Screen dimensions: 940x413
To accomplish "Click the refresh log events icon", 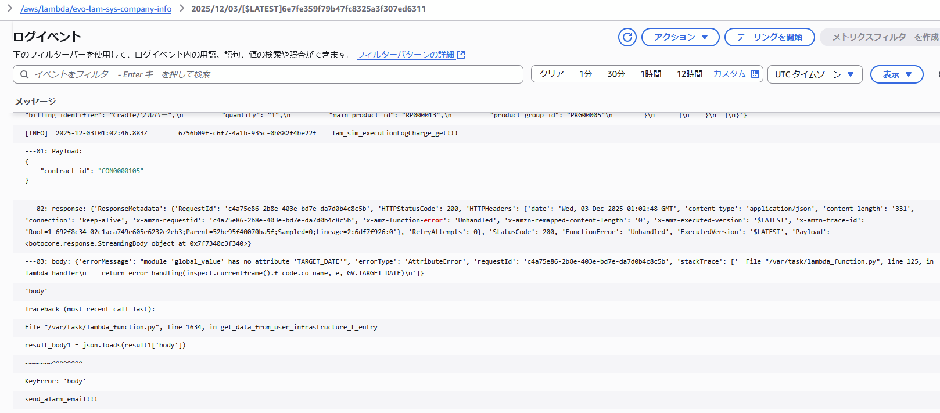I will pyautogui.click(x=627, y=37).
